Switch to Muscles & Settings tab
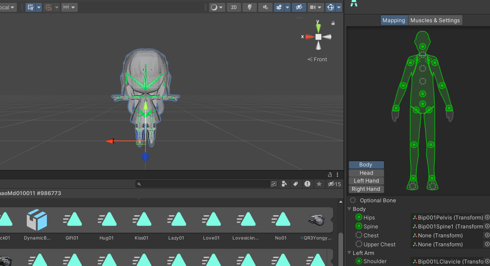490x266 pixels. point(435,20)
